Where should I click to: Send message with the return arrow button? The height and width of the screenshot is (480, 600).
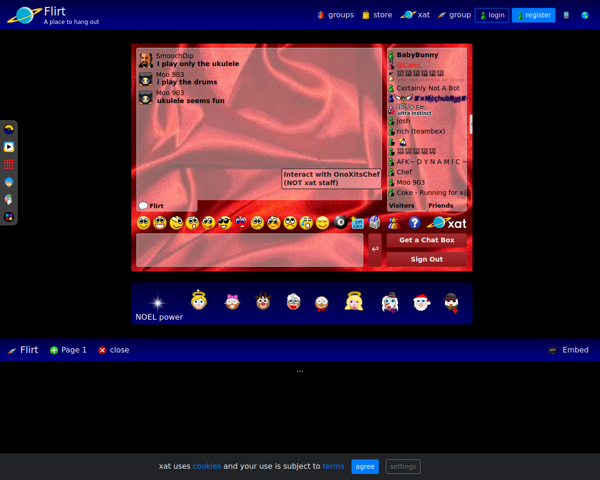coord(375,250)
